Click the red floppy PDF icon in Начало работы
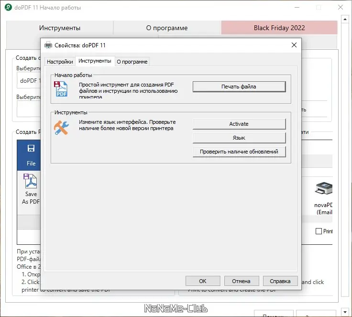 [x=61, y=89]
